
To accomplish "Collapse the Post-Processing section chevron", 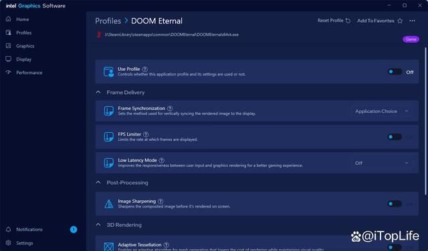I will (x=98, y=182).
